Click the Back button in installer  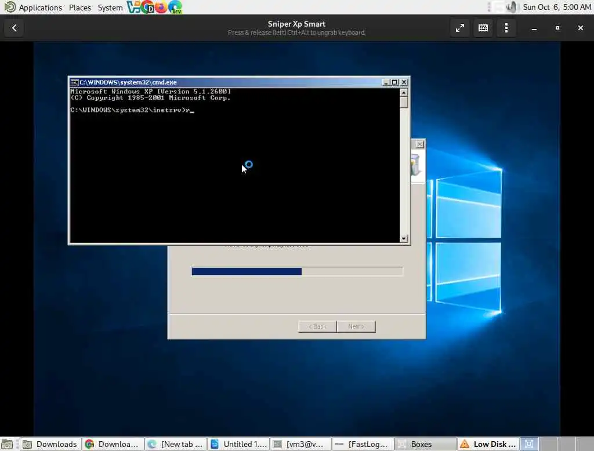click(317, 326)
